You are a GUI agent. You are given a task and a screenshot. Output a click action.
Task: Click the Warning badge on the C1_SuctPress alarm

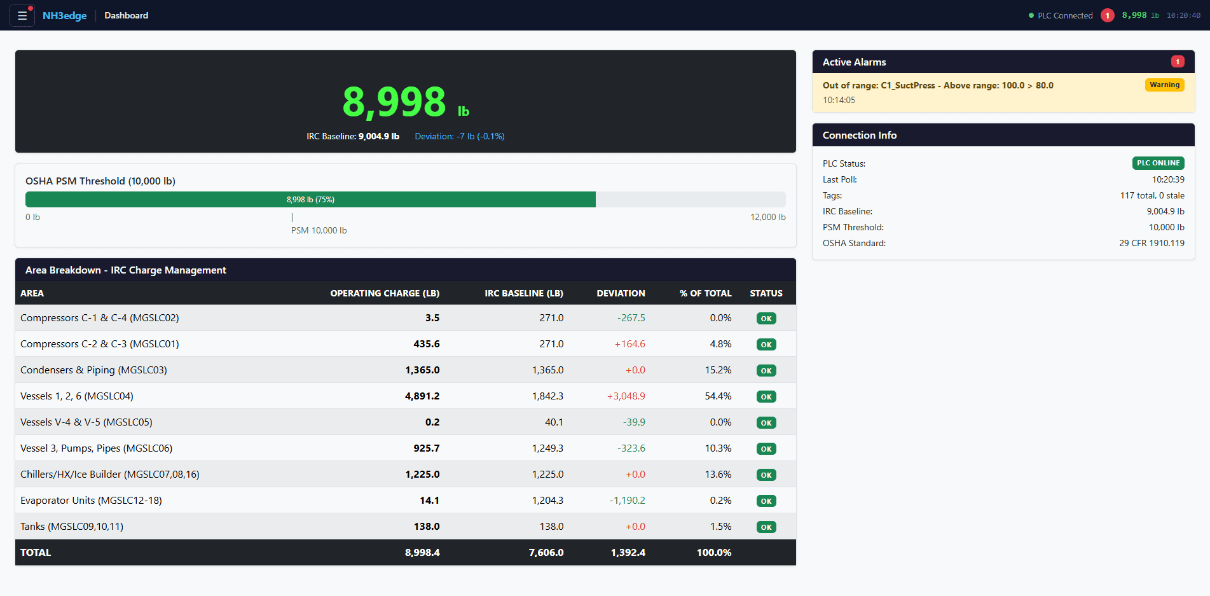click(1164, 84)
